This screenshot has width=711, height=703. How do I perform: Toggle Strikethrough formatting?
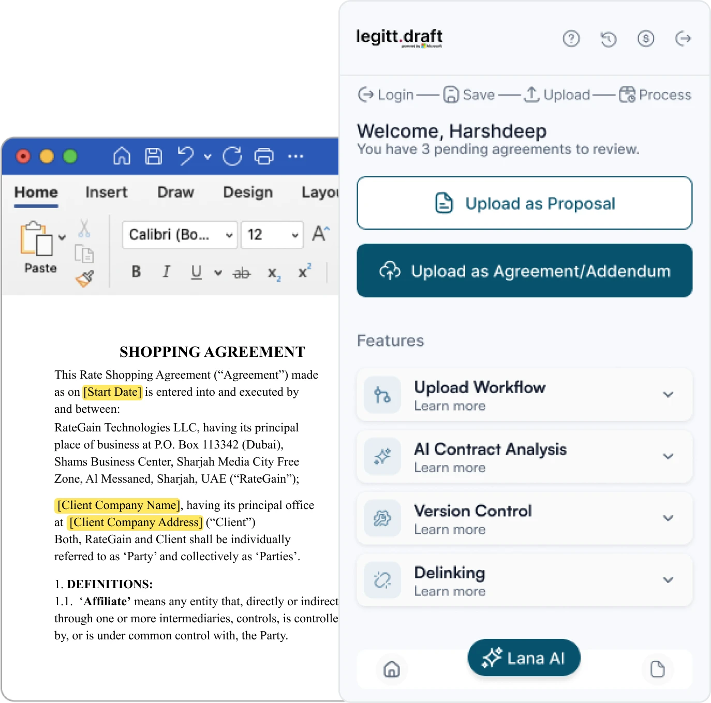pyautogui.click(x=242, y=273)
